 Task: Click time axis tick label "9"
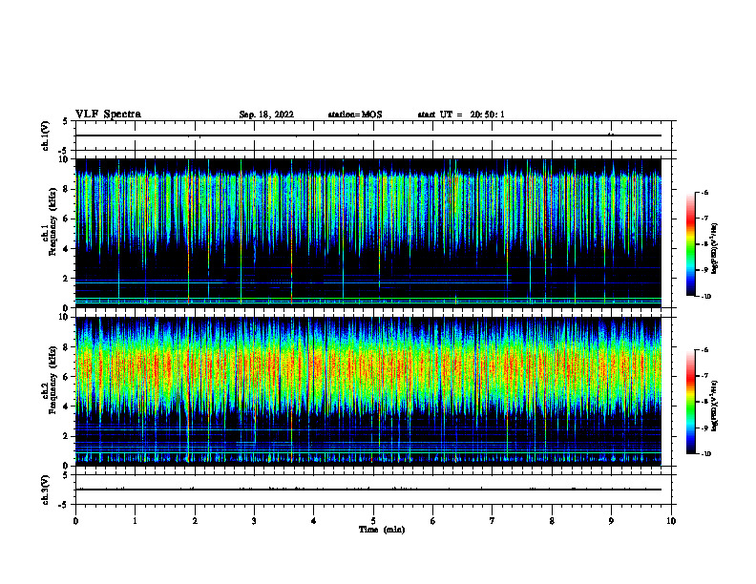pos(611,521)
